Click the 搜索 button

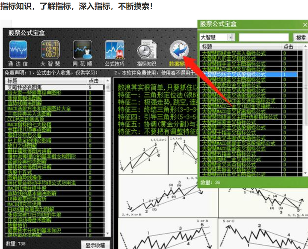301,37
